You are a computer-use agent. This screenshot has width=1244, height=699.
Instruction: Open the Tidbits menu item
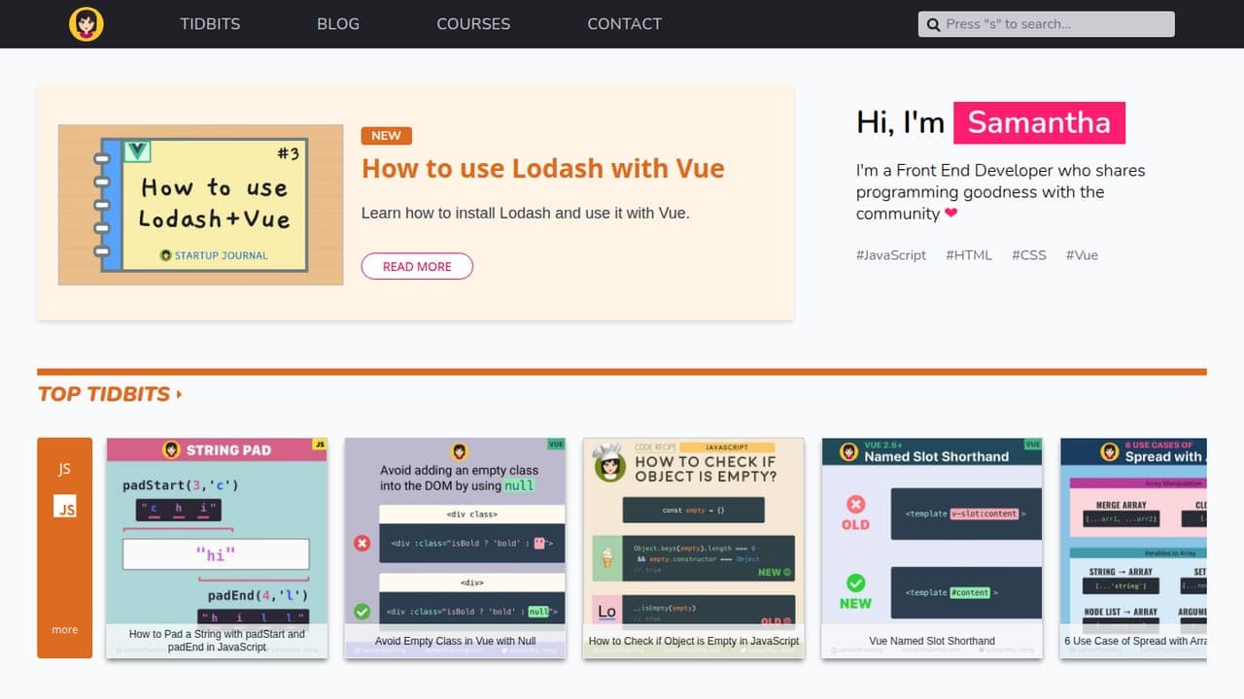click(x=210, y=23)
